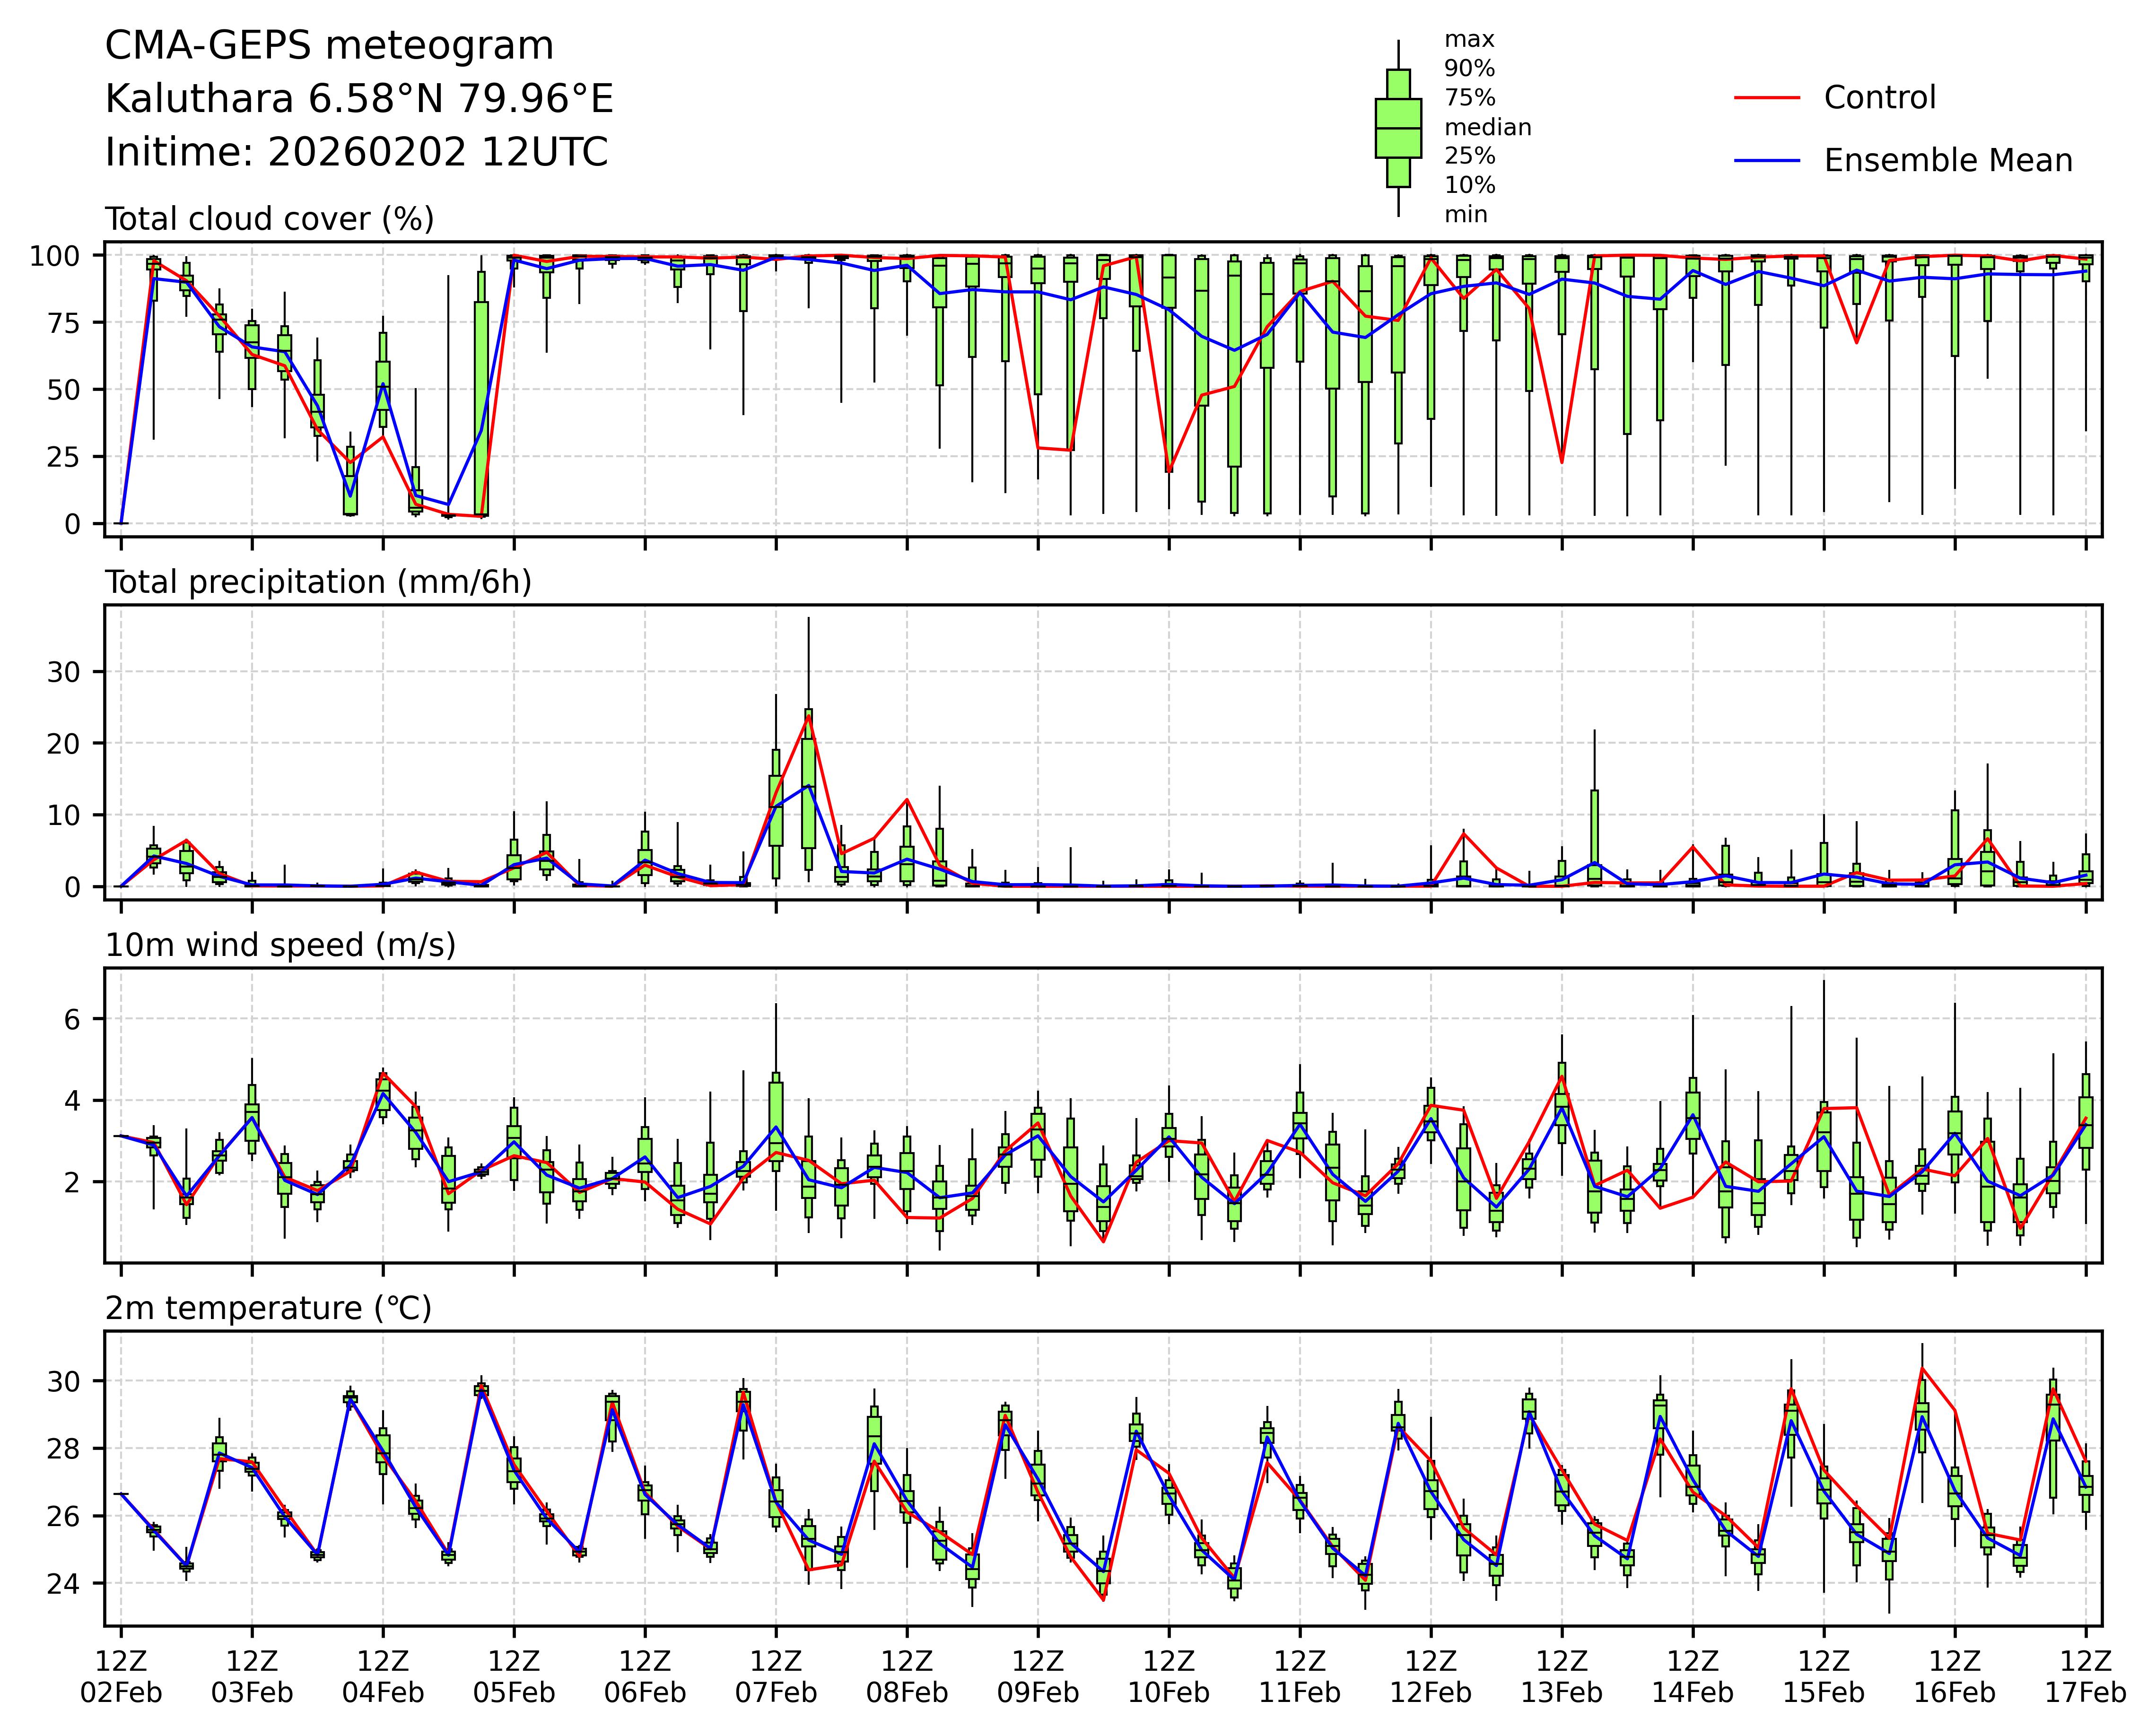Click the '12Z 17Feb' x-axis tick label

click(x=2085, y=1677)
